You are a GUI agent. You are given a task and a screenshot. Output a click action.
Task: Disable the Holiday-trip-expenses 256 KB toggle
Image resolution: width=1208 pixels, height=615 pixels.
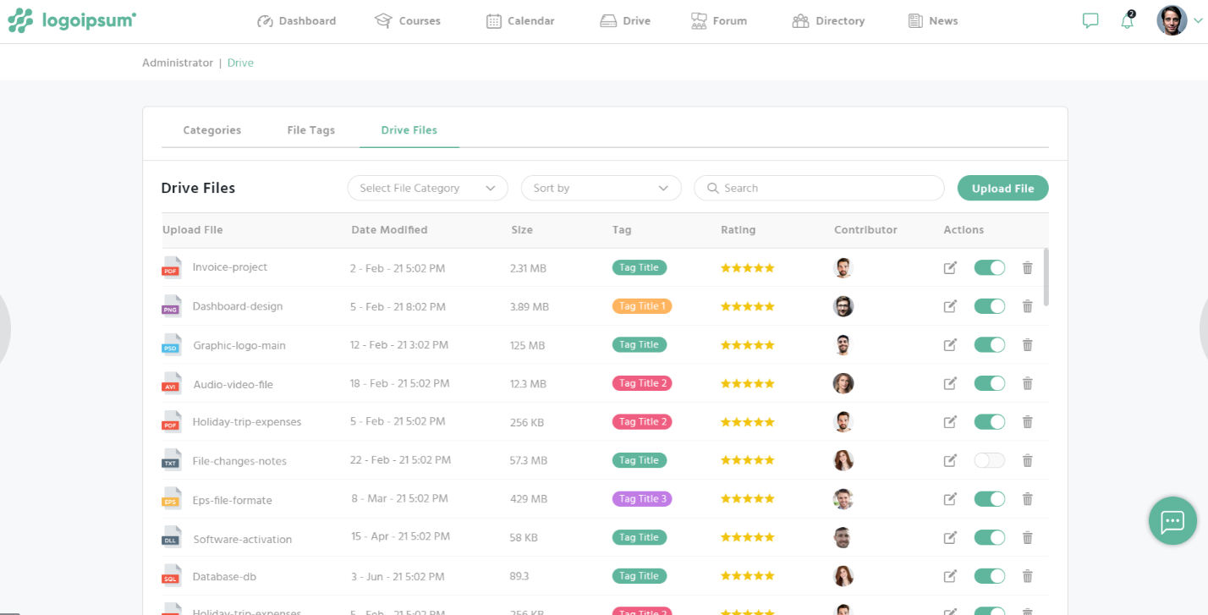click(990, 421)
